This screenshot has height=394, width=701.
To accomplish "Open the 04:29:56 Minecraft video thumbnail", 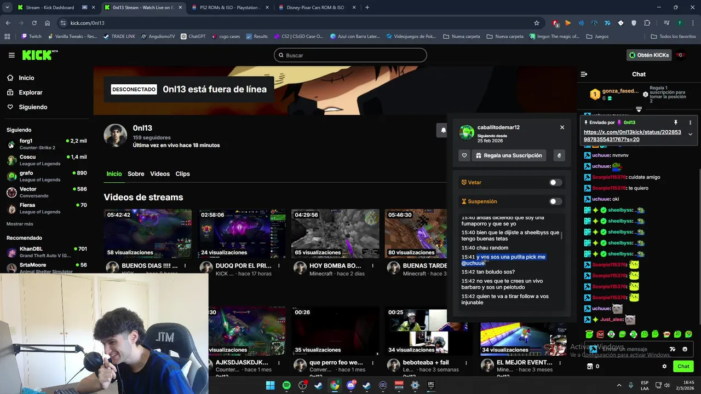I will click(x=335, y=234).
